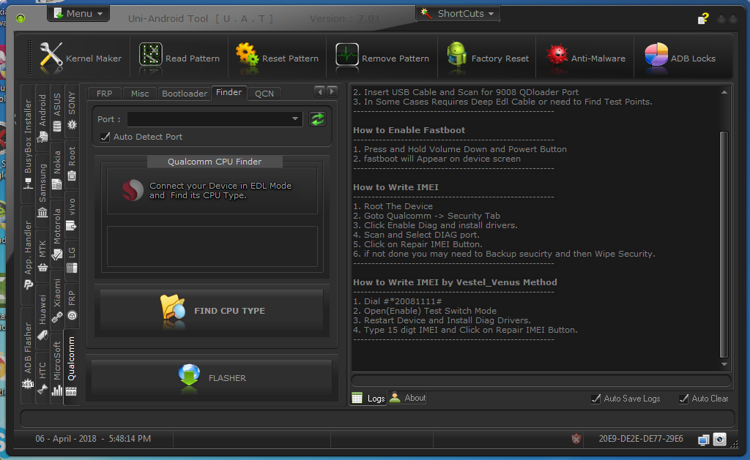
Task: Open ADB Locks tool
Action: (680, 58)
